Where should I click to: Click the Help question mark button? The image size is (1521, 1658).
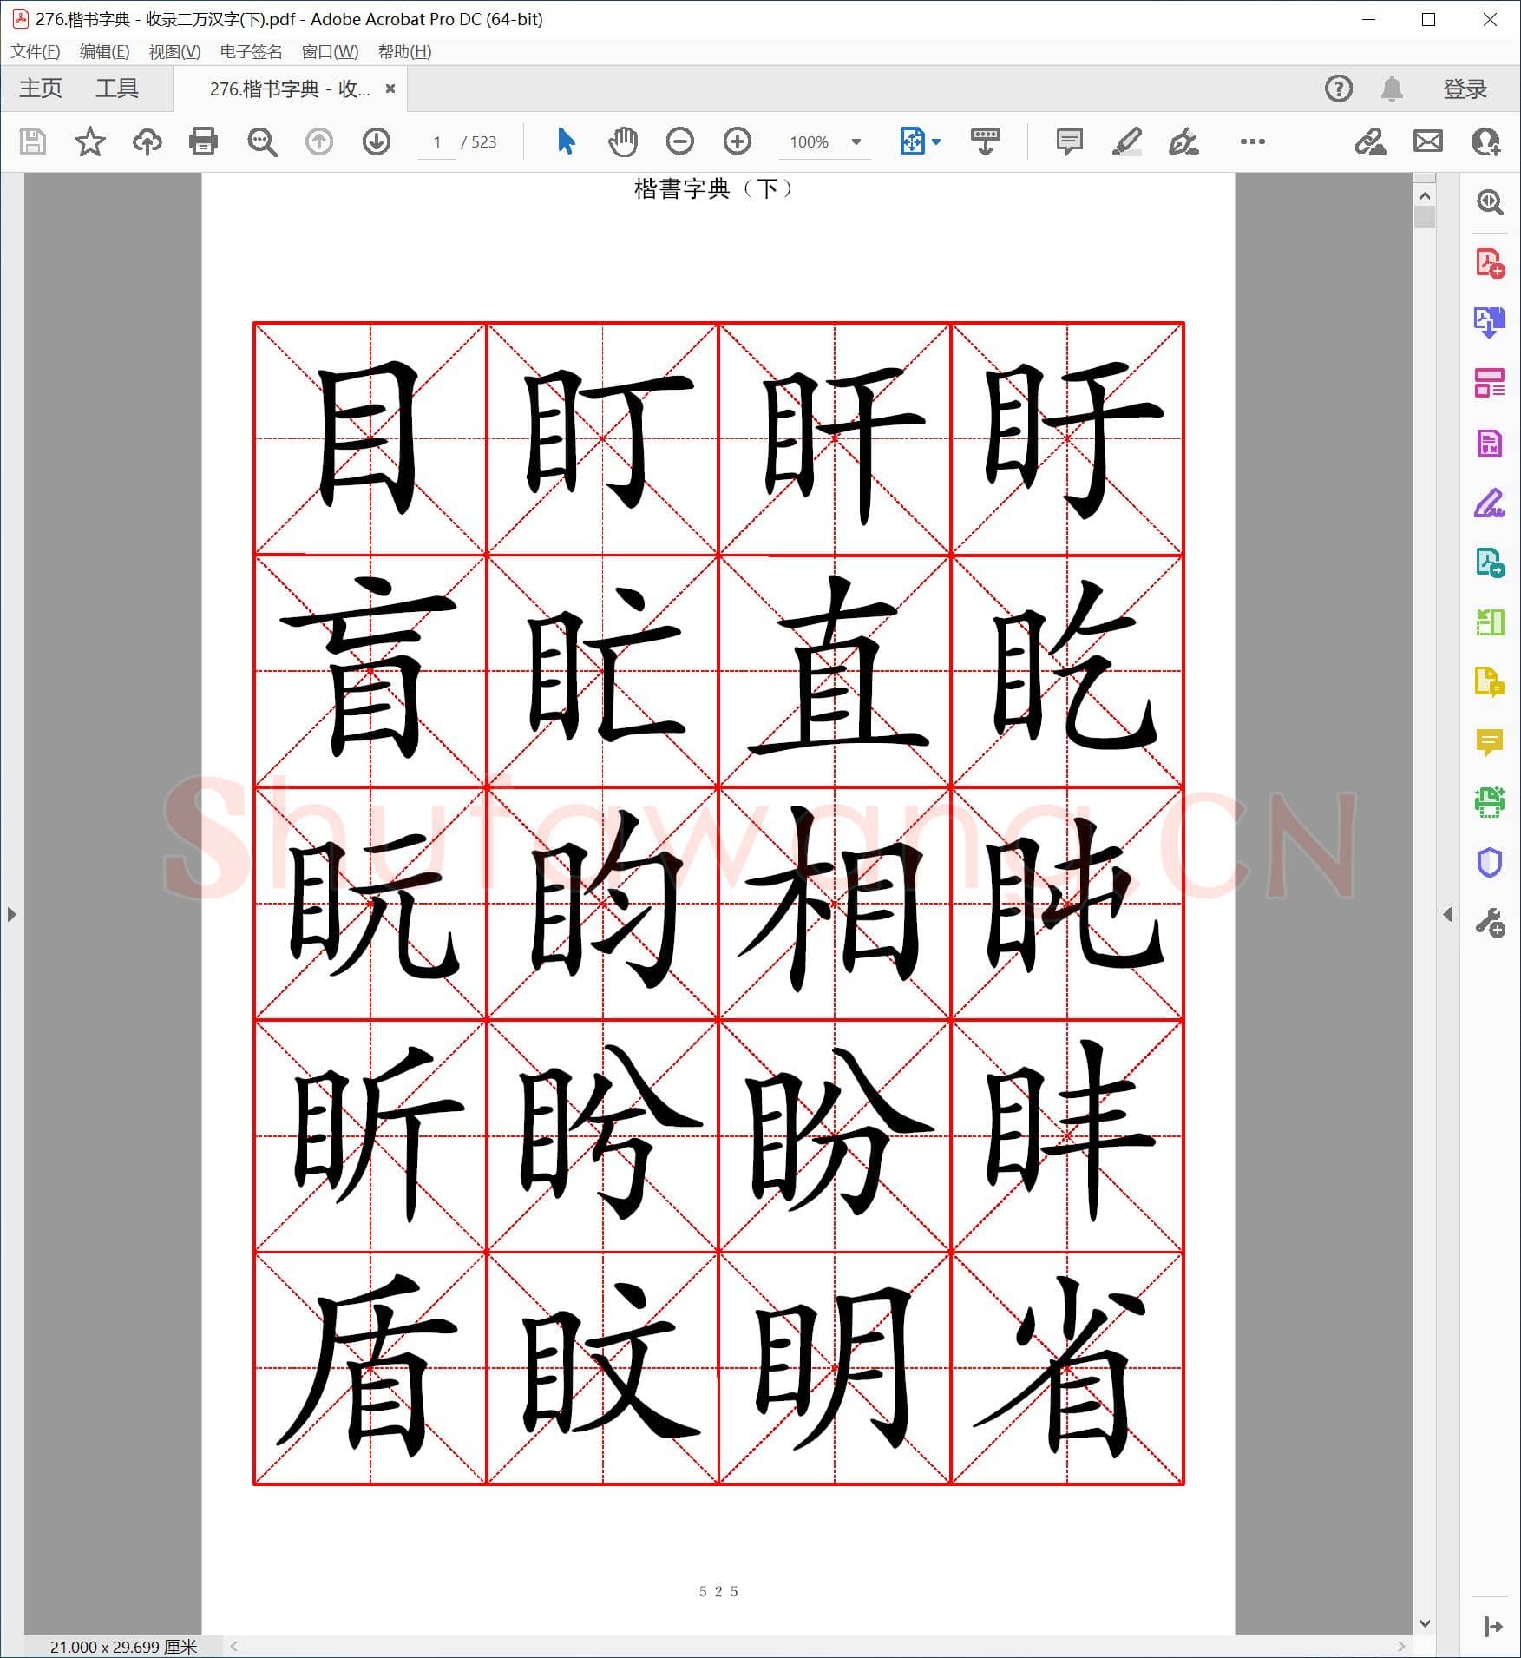click(1338, 88)
